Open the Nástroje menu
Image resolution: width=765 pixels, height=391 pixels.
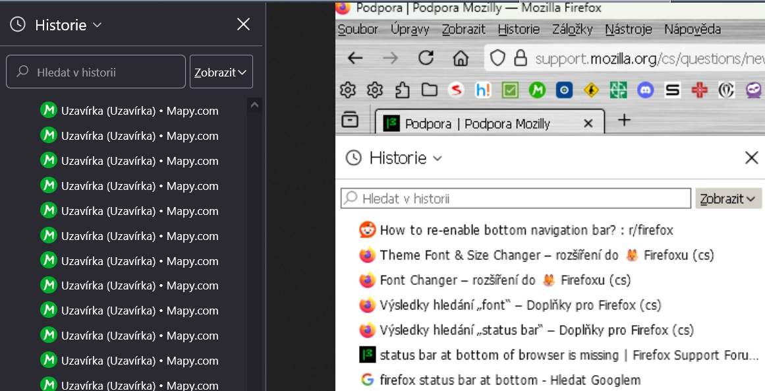click(x=629, y=29)
